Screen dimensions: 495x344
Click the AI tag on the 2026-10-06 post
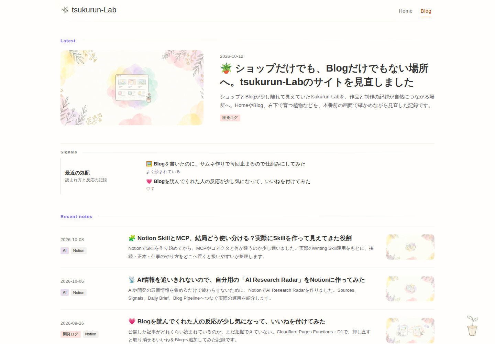[65, 292]
